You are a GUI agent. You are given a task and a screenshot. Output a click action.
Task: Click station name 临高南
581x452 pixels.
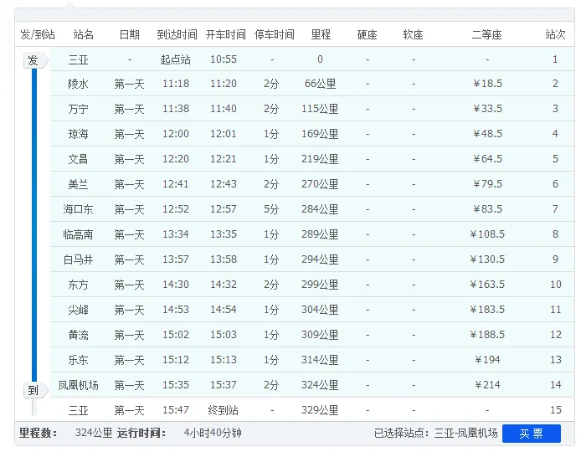click(78, 234)
